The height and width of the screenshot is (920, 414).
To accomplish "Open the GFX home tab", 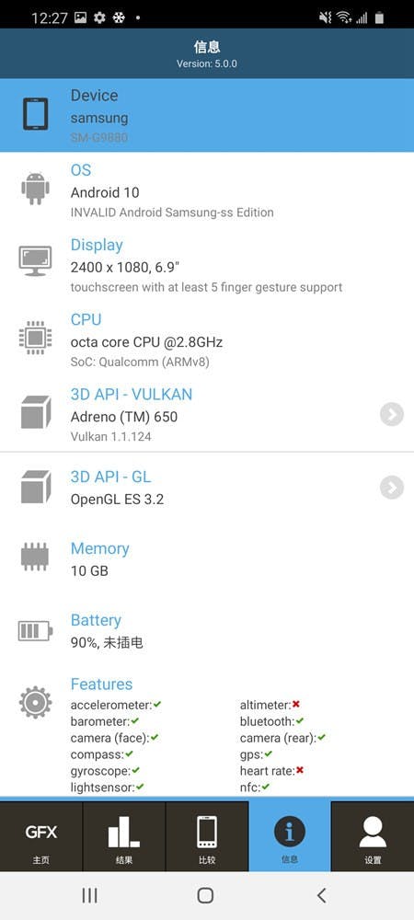I will 41,836.
